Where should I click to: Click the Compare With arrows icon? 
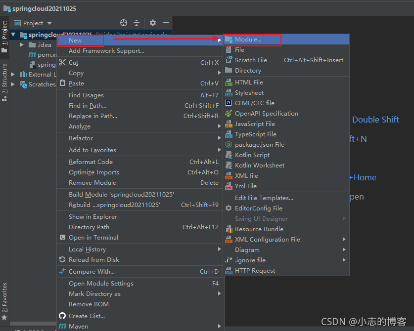pyautogui.click(x=62, y=271)
